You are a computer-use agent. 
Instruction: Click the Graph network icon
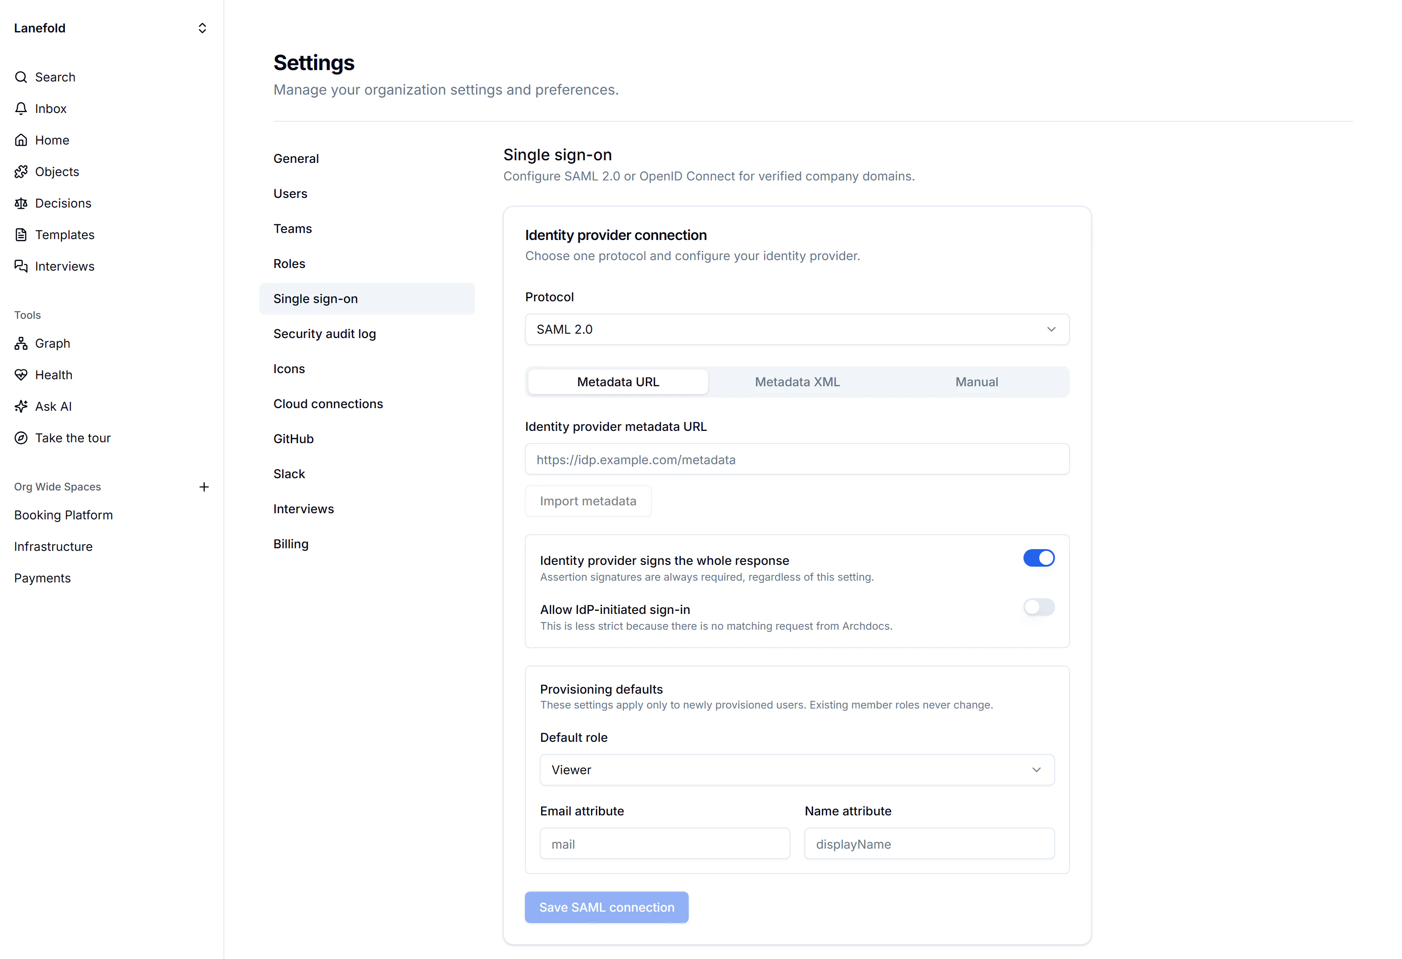pos(21,343)
